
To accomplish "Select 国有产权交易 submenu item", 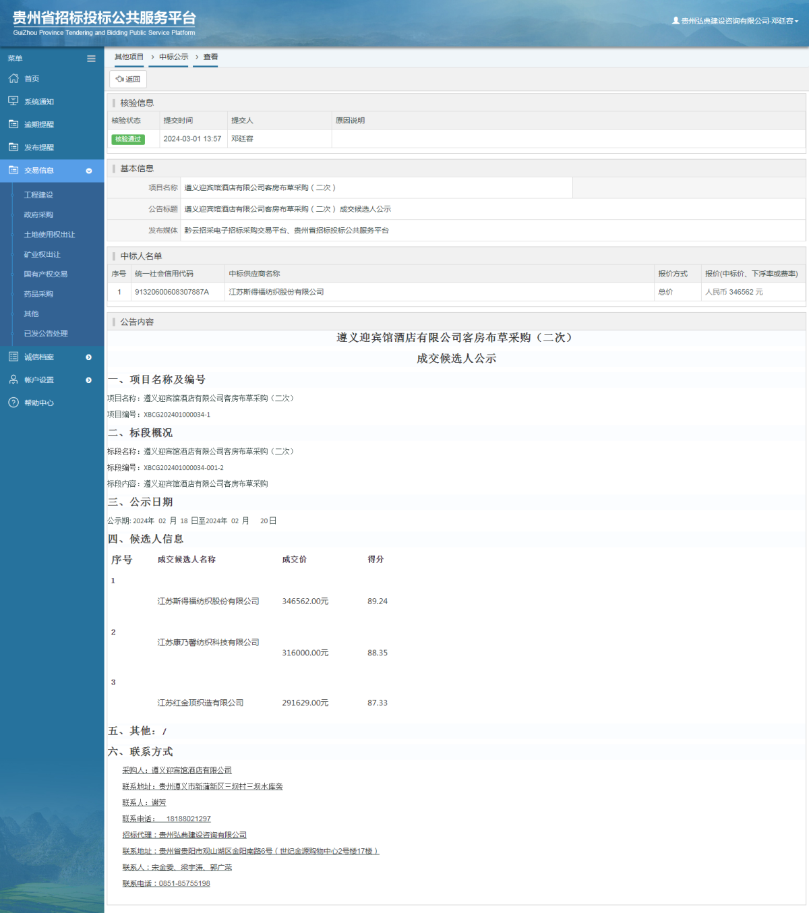I will 46,274.
